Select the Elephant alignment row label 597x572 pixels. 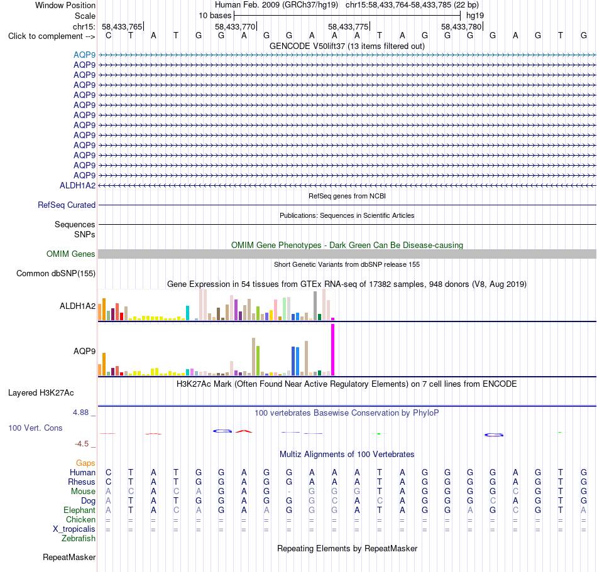[80, 510]
